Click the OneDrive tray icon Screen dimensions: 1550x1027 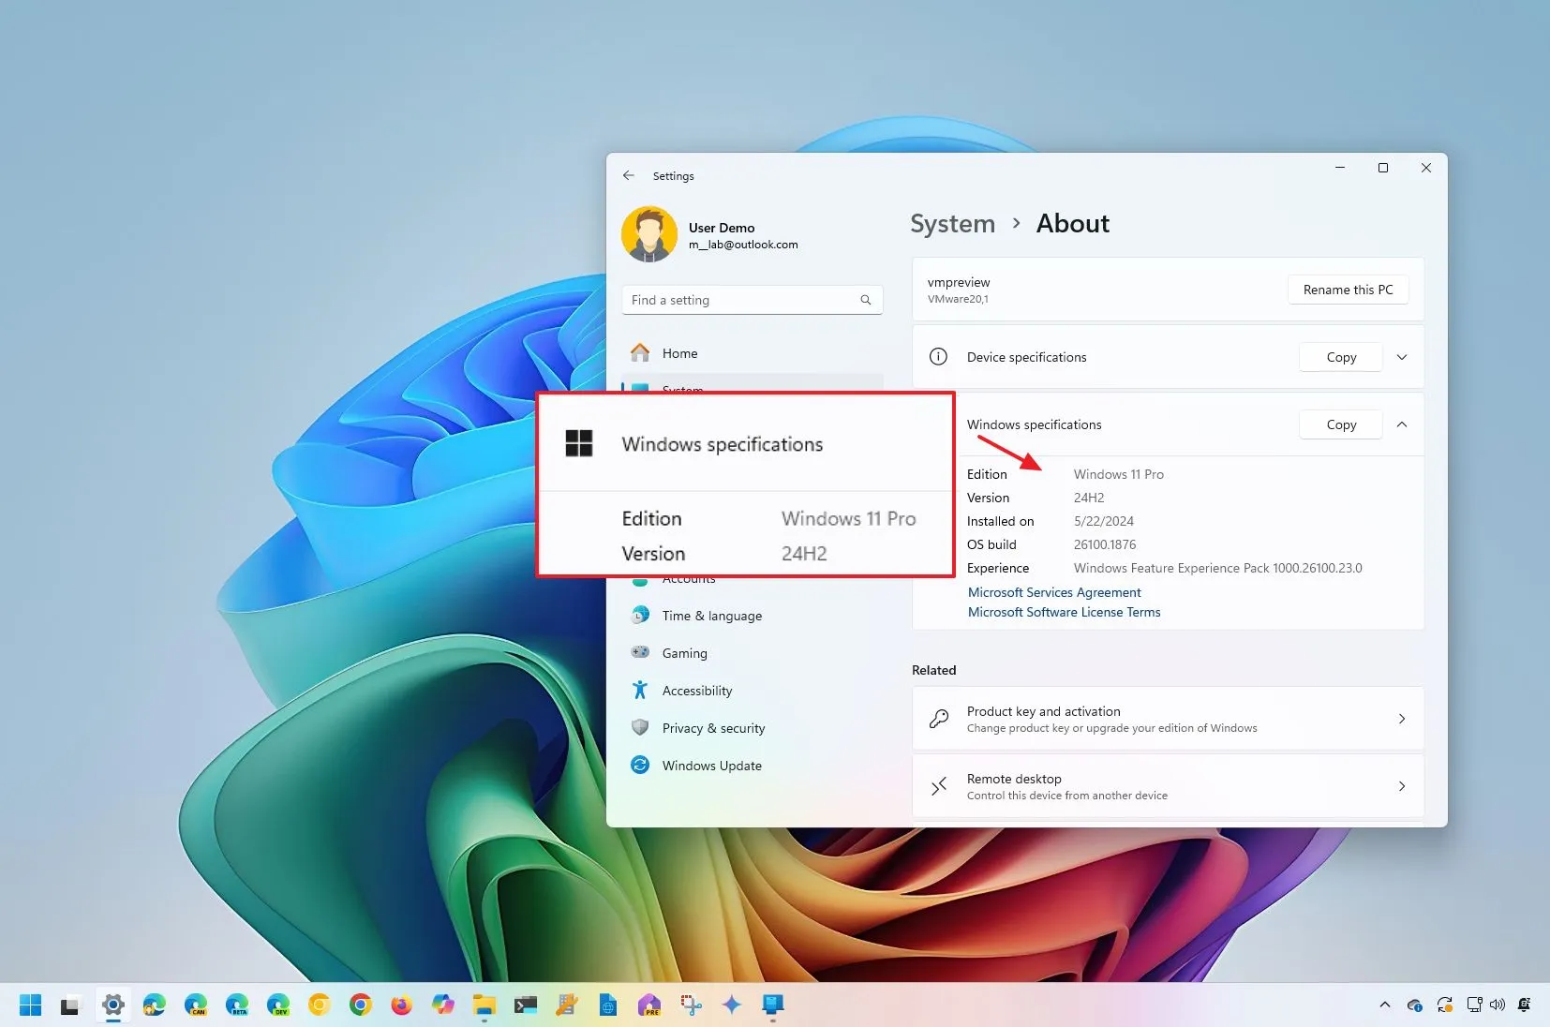[x=1415, y=1005]
